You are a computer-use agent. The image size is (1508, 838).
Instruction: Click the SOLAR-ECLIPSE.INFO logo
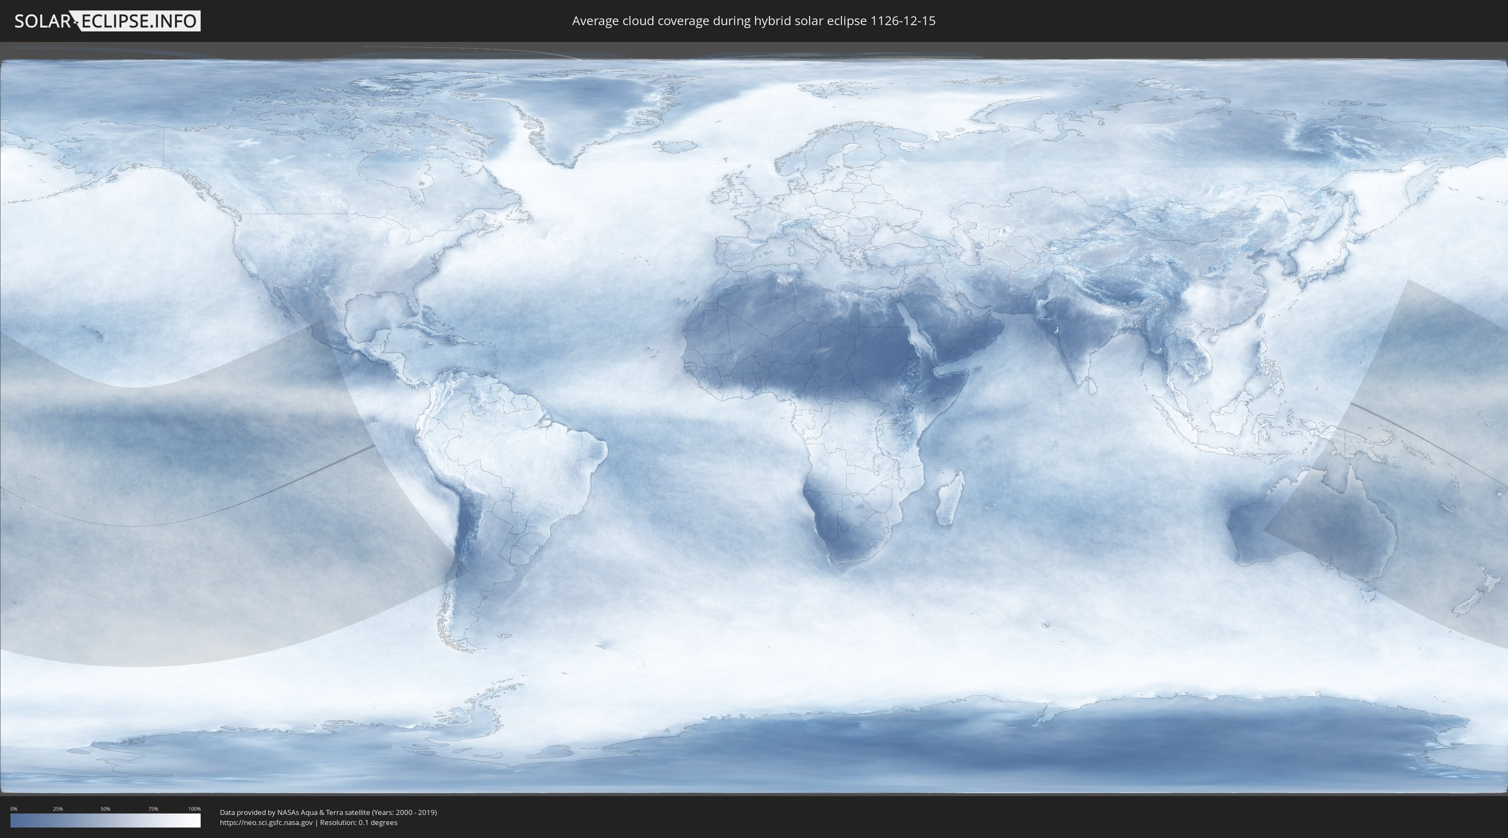(107, 21)
